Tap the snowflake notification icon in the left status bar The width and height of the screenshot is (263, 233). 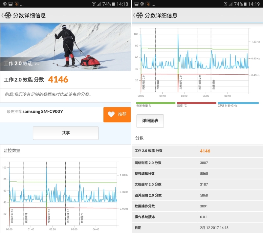pos(5,4)
